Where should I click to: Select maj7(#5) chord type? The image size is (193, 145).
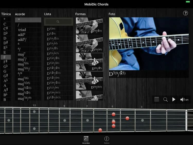pyautogui.click(x=28, y=93)
